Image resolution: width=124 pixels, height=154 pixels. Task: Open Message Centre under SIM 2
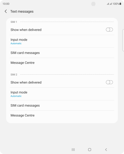coord(62,115)
